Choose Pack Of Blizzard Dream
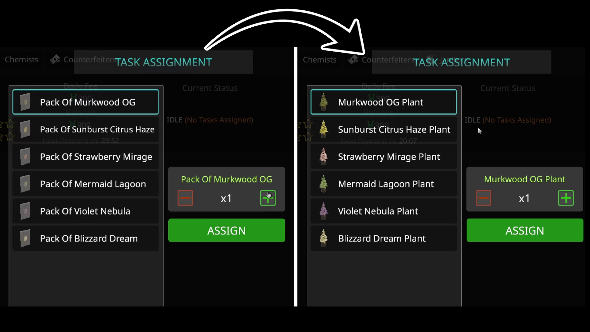This screenshot has height=332, width=590. (85, 239)
